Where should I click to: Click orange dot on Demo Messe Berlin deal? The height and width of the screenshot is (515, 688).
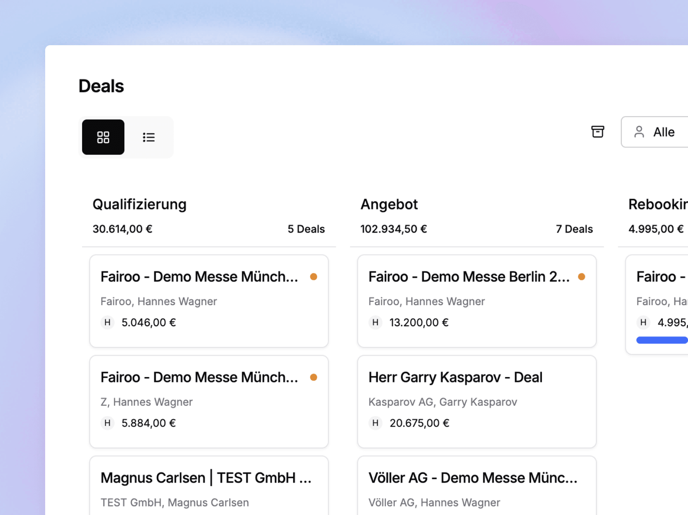tap(581, 277)
